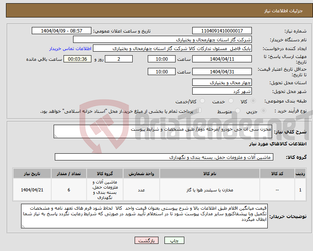Click the response deadline time 10:00 field
This screenshot has width=313, height=251.
[x=162, y=59]
